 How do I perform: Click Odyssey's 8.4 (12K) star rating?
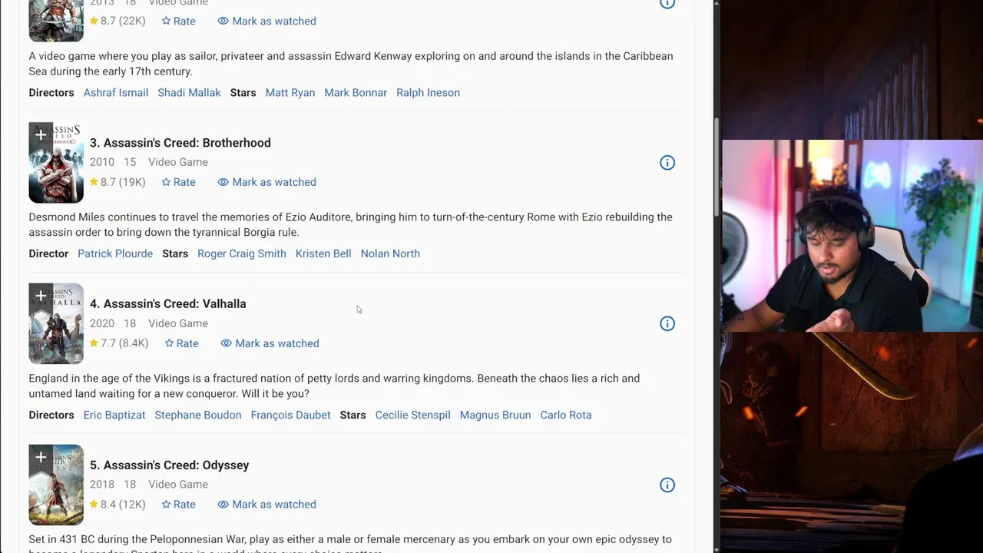117,505
